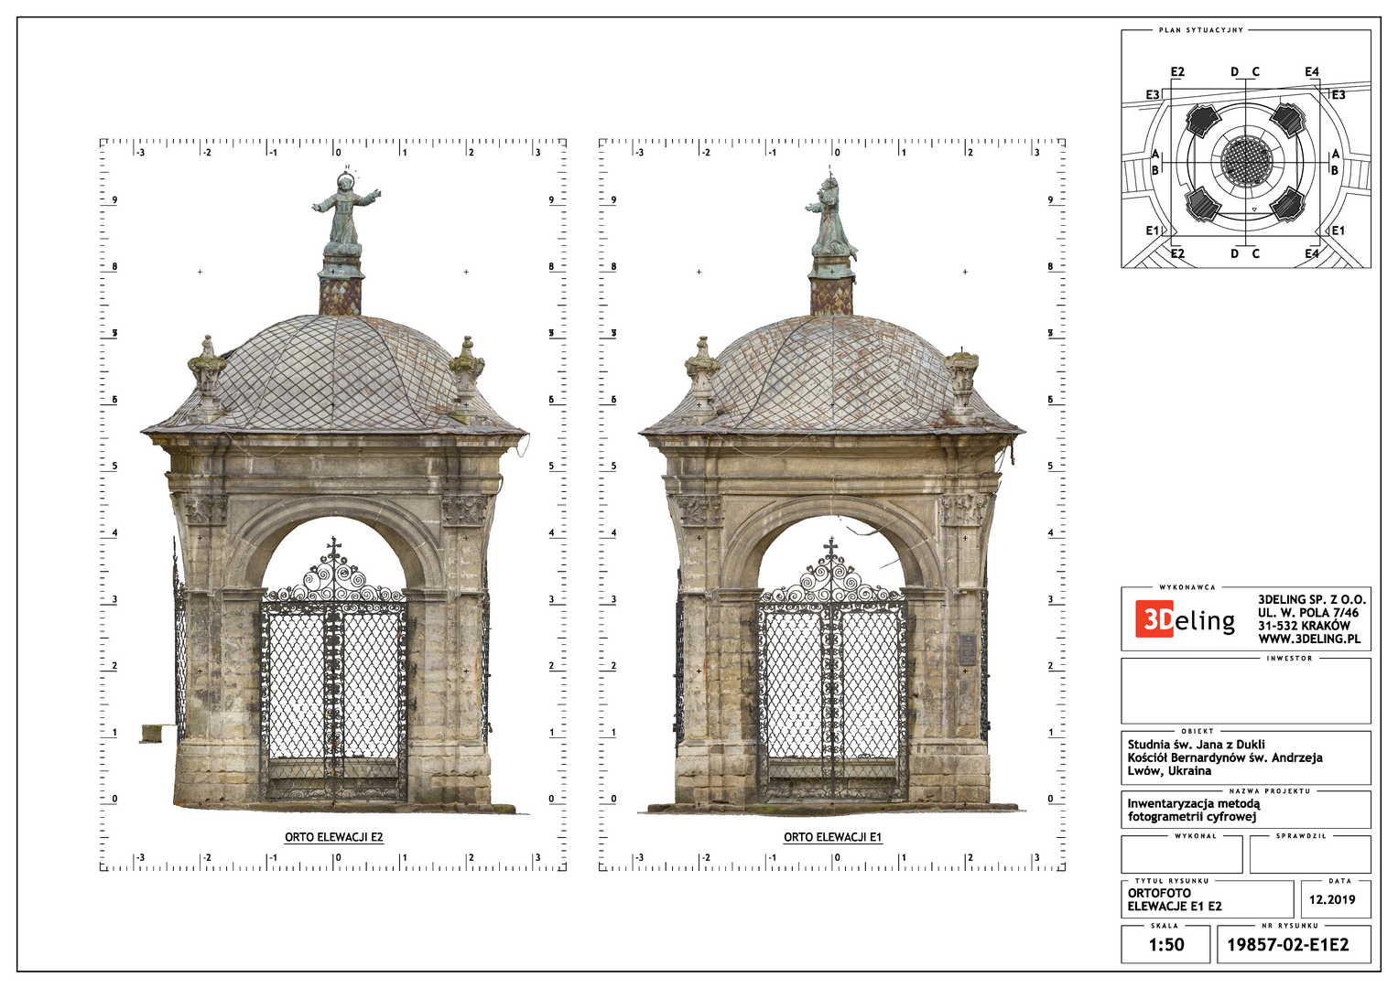The image size is (1398, 988).
Task: Click the cross above the E2 iron gate
Action: (x=334, y=549)
